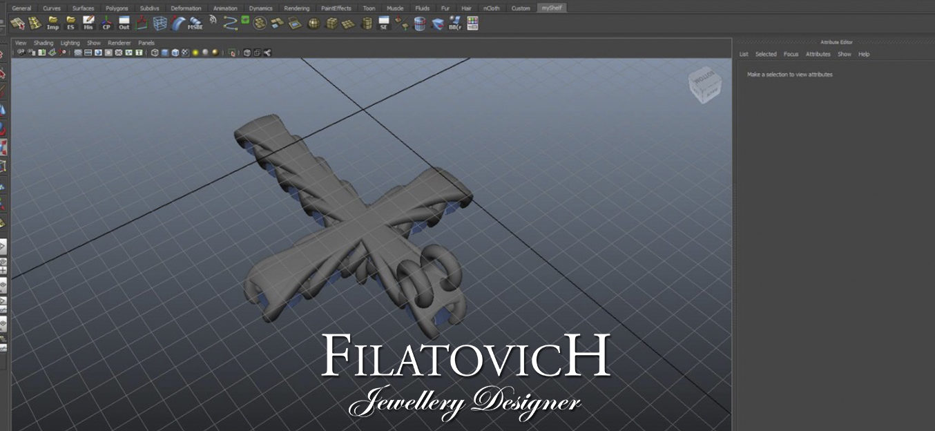Open the viewport Panels menu
The height and width of the screenshot is (431, 935).
[146, 43]
